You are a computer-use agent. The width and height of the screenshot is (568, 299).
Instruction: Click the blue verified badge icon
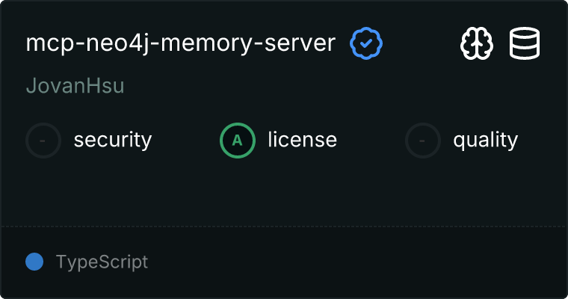366,44
